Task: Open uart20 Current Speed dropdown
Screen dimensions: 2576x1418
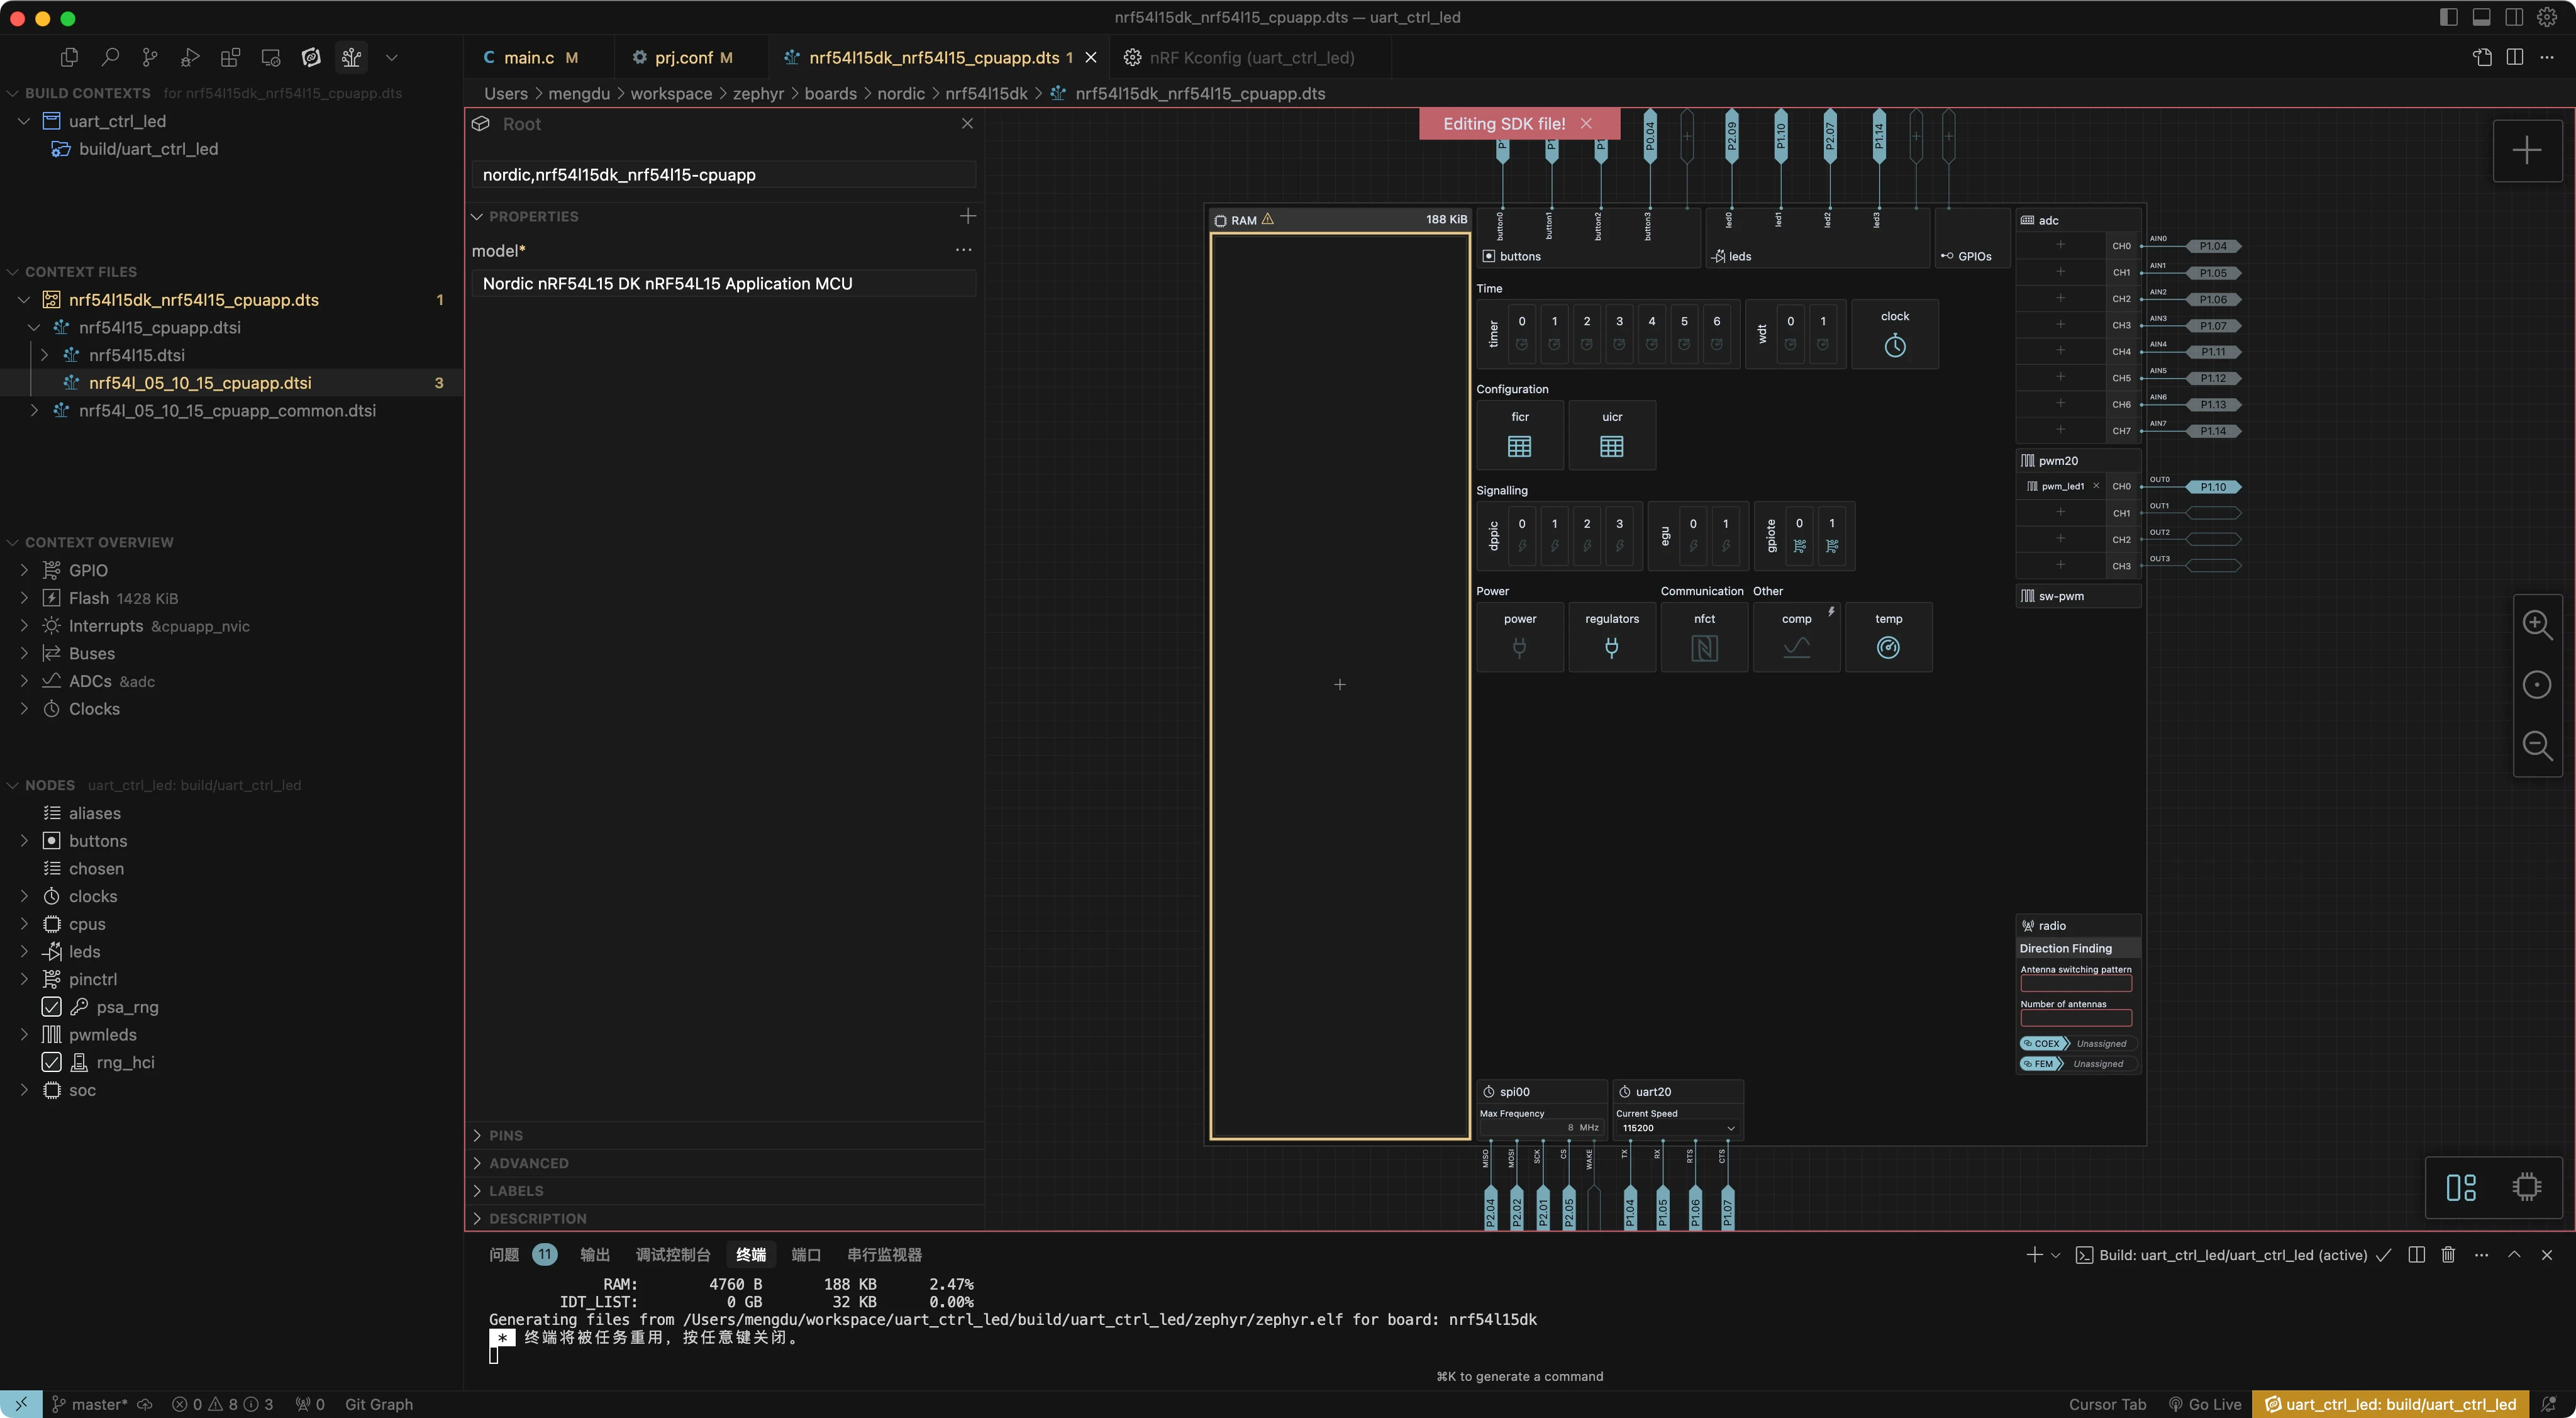Action: pyautogui.click(x=1676, y=1128)
